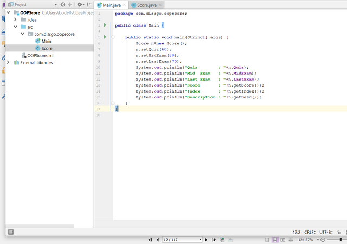
Task: Click UTF-8 encoding selector
Action: tap(326, 232)
